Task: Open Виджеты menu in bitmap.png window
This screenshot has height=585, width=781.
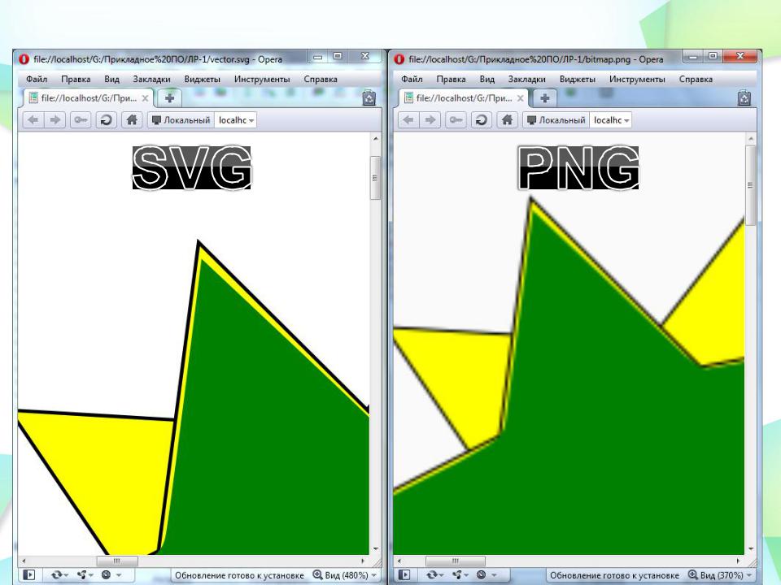Action: [578, 79]
